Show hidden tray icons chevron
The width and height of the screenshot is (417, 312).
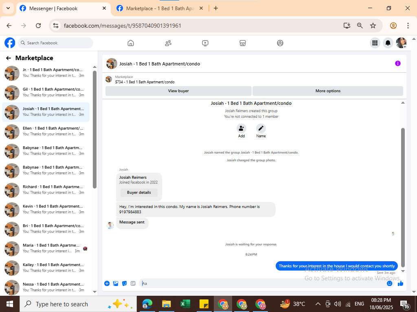pos(318,304)
